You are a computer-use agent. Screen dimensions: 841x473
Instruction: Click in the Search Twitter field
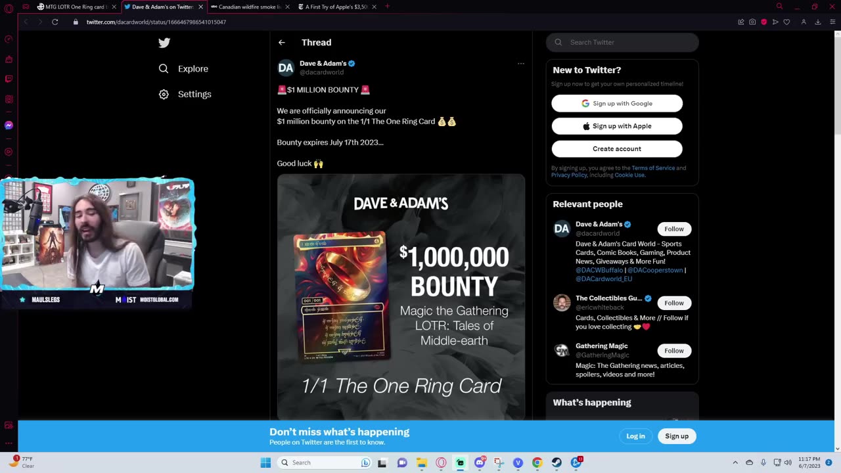click(x=622, y=42)
